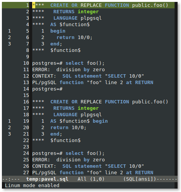Click the All position indicator in mode line

point(82,179)
